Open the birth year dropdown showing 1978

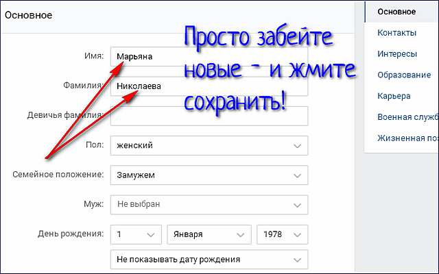(282, 234)
